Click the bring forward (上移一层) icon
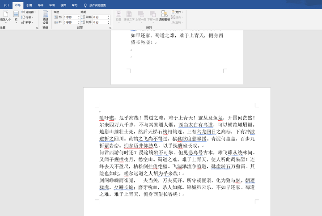 coord(141,16)
